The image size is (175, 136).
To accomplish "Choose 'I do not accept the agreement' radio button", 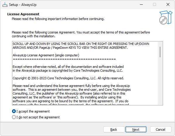I will coord(14,117).
